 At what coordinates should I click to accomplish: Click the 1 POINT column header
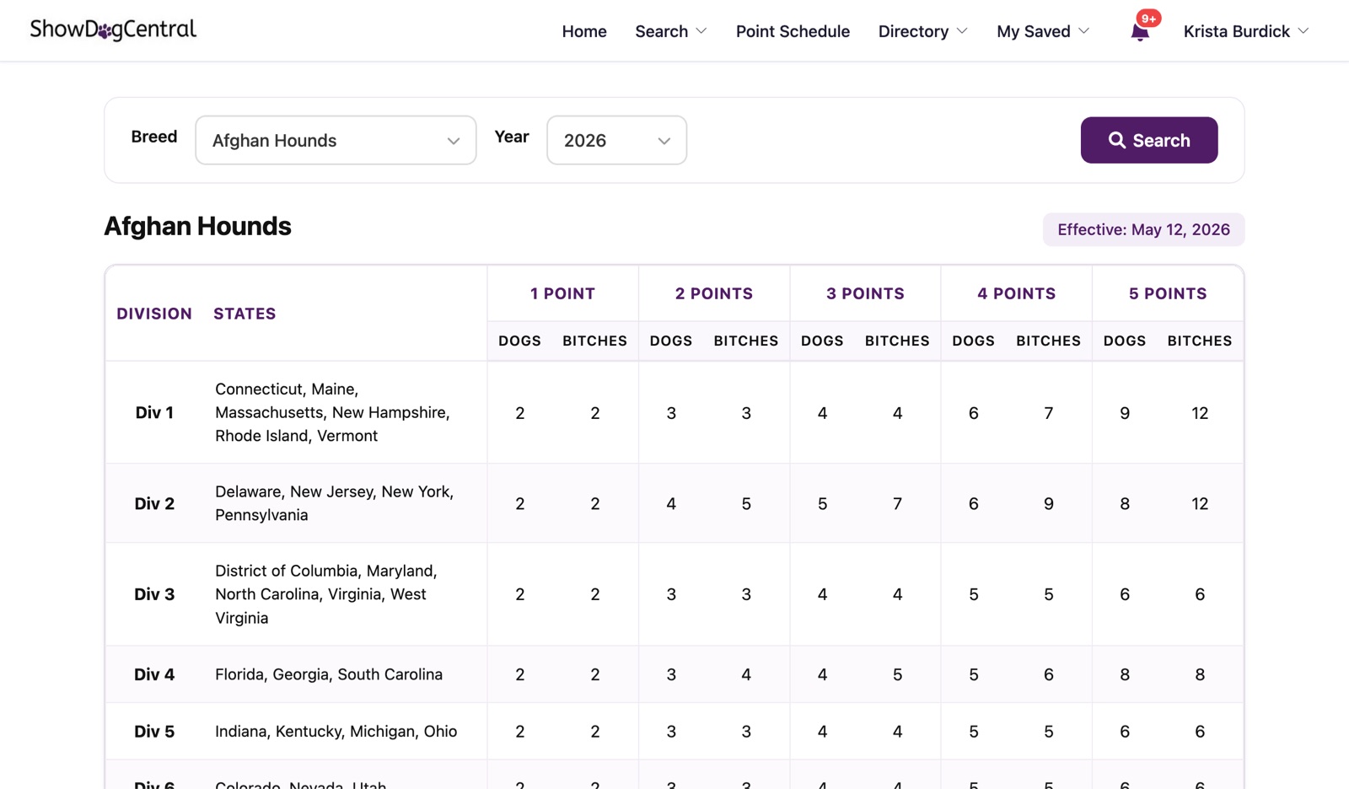click(x=562, y=293)
